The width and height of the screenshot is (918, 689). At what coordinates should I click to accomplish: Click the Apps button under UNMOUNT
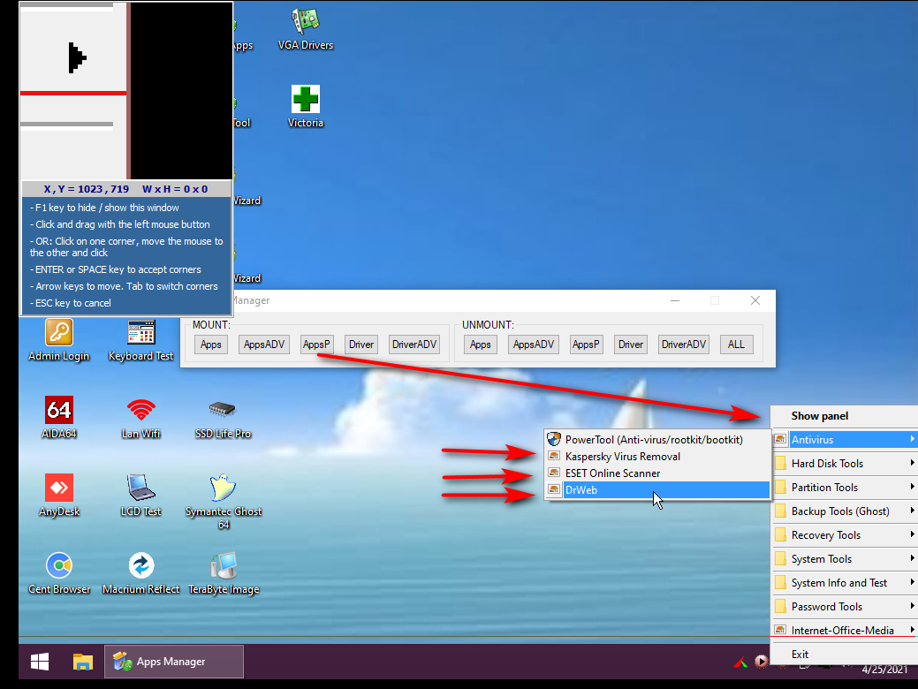click(480, 344)
